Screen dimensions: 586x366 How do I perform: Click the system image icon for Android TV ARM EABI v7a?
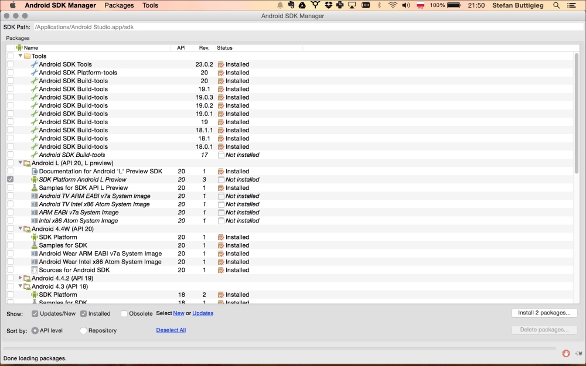pos(34,196)
